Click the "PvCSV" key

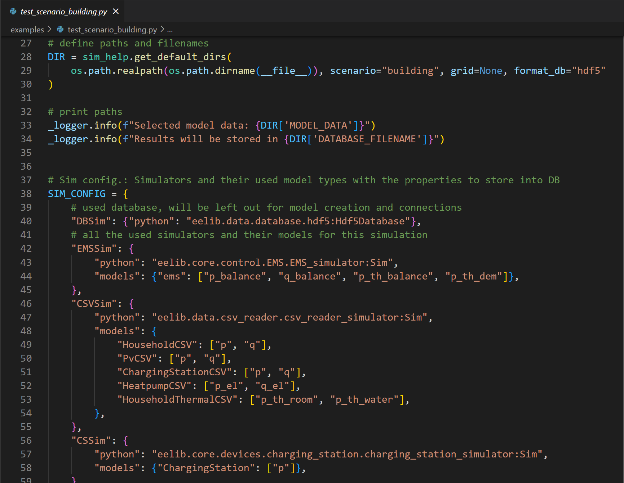click(x=137, y=358)
